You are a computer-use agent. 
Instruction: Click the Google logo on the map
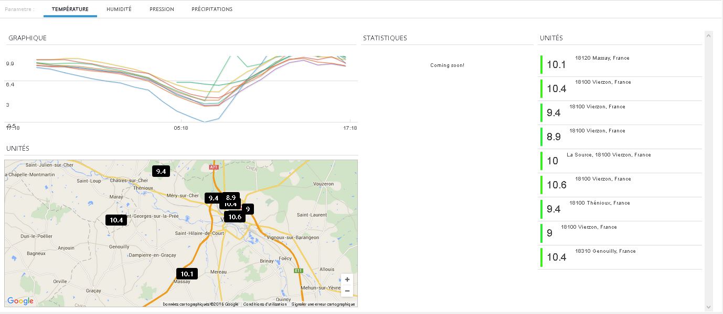click(20, 301)
